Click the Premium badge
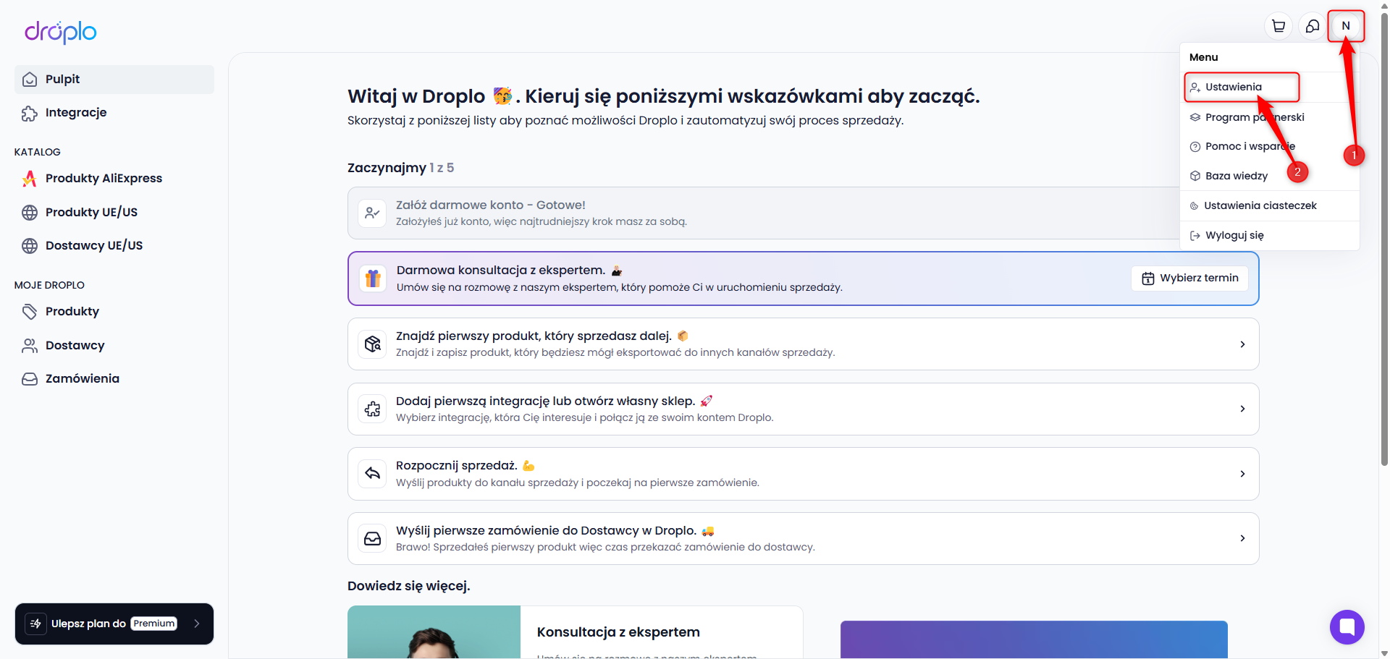The width and height of the screenshot is (1390, 659). tap(153, 624)
